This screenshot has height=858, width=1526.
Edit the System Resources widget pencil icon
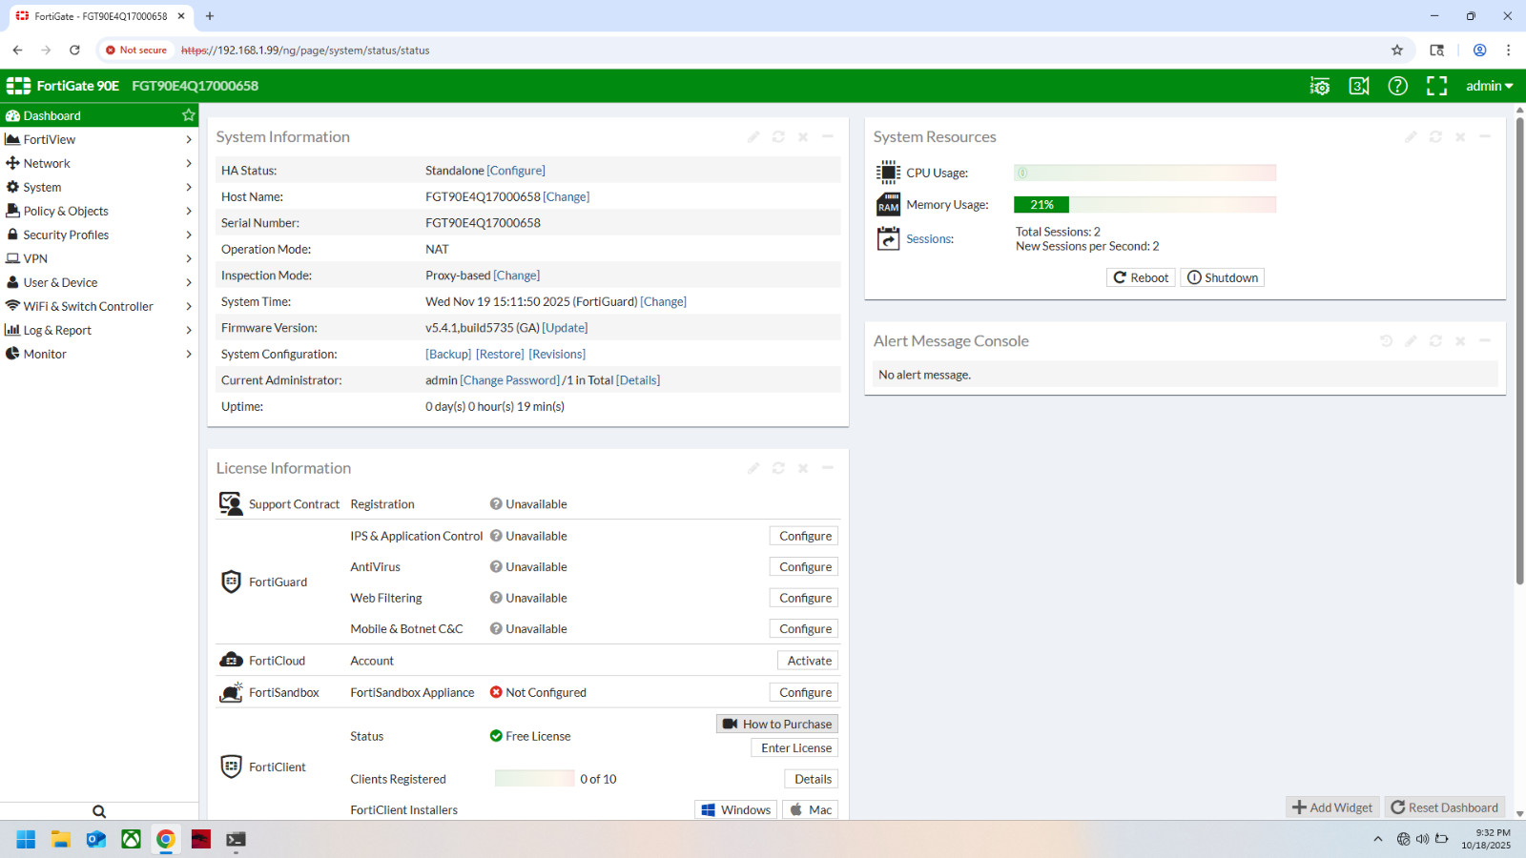[x=1411, y=137]
